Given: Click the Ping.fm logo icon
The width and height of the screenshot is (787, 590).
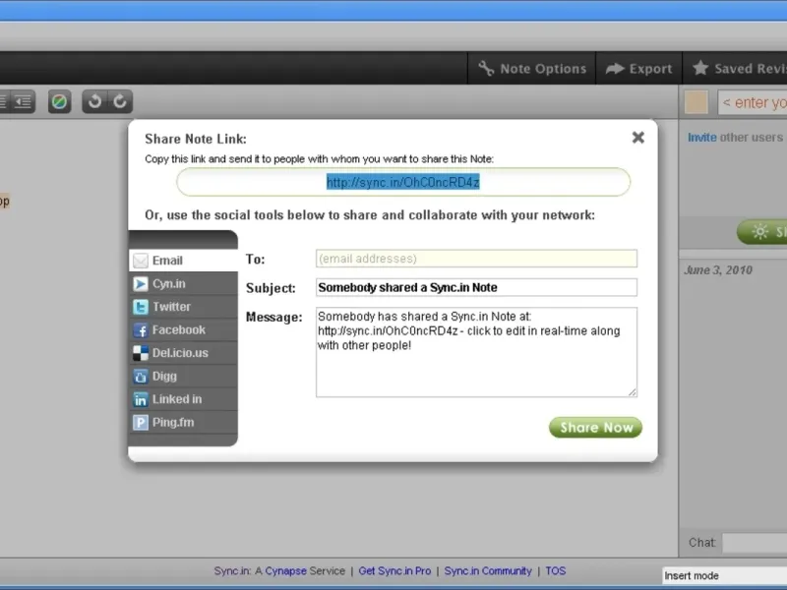Looking at the screenshot, I should pyautogui.click(x=141, y=423).
